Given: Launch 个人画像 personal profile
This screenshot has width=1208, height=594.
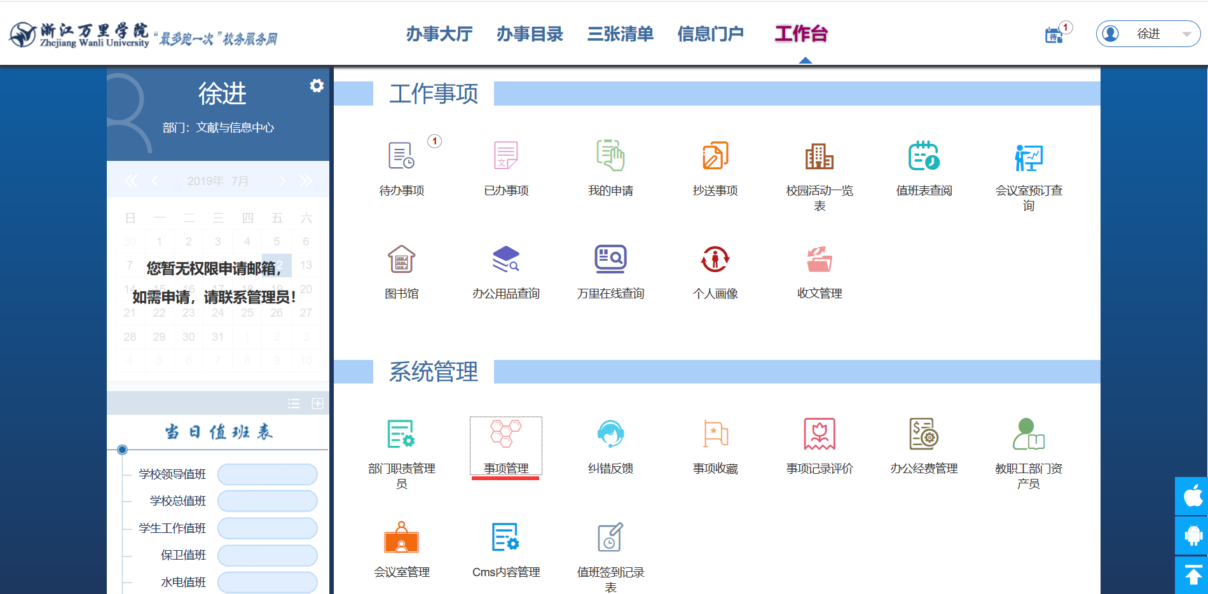Looking at the screenshot, I should click(x=715, y=259).
